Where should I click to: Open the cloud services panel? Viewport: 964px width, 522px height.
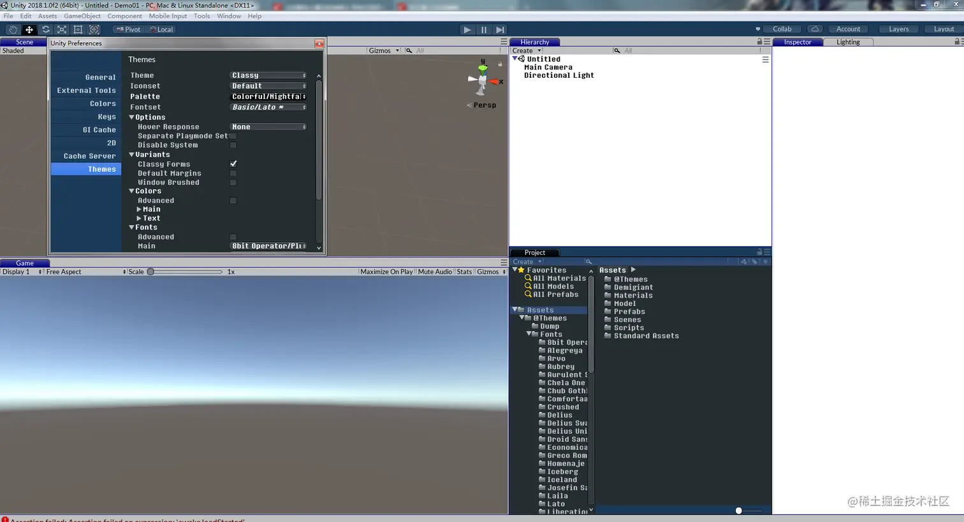[815, 29]
